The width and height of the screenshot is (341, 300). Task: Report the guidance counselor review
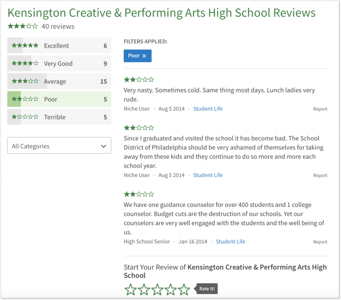tap(320, 242)
